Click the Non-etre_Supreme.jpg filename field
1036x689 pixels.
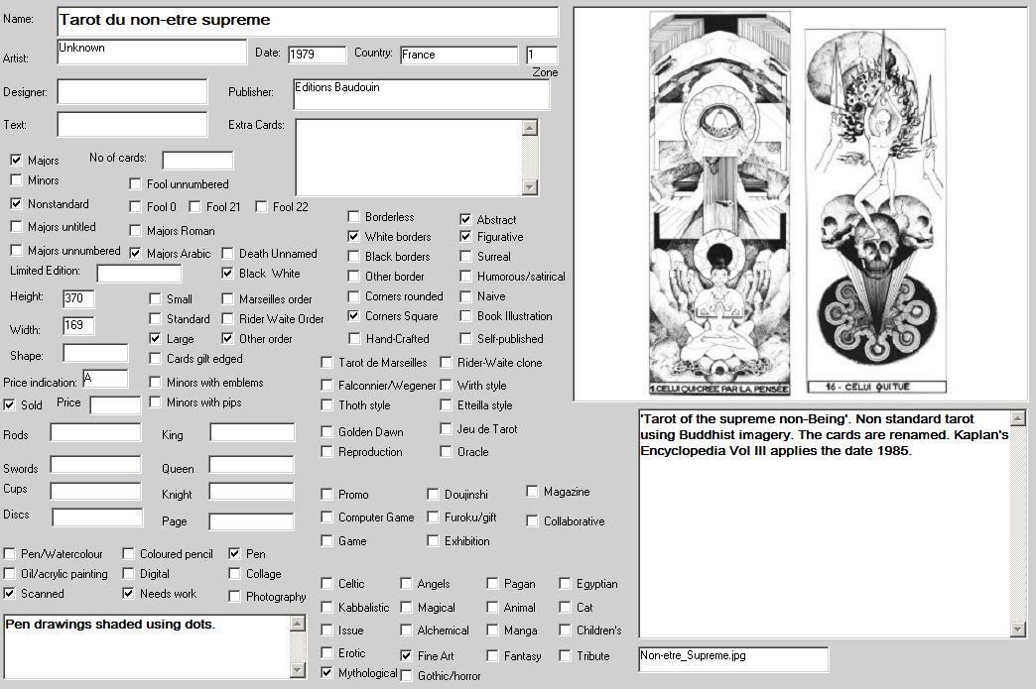[x=732, y=658]
